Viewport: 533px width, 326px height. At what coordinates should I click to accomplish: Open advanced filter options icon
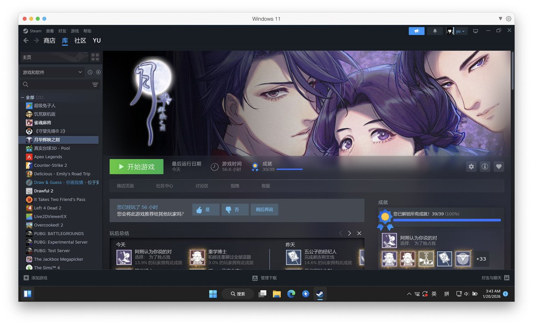click(x=95, y=84)
